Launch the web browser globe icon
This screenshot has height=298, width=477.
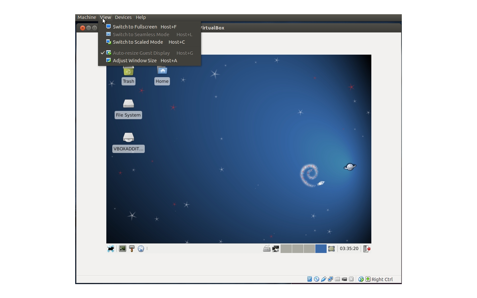click(x=141, y=249)
